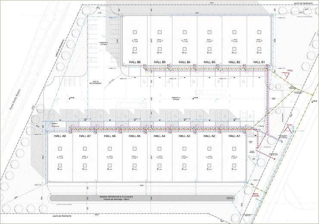Select the HALL A1 label
319x224 pixels.
pos(234,136)
